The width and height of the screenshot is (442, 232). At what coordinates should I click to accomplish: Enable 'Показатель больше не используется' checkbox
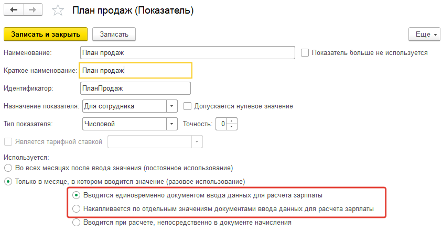(x=305, y=53)
